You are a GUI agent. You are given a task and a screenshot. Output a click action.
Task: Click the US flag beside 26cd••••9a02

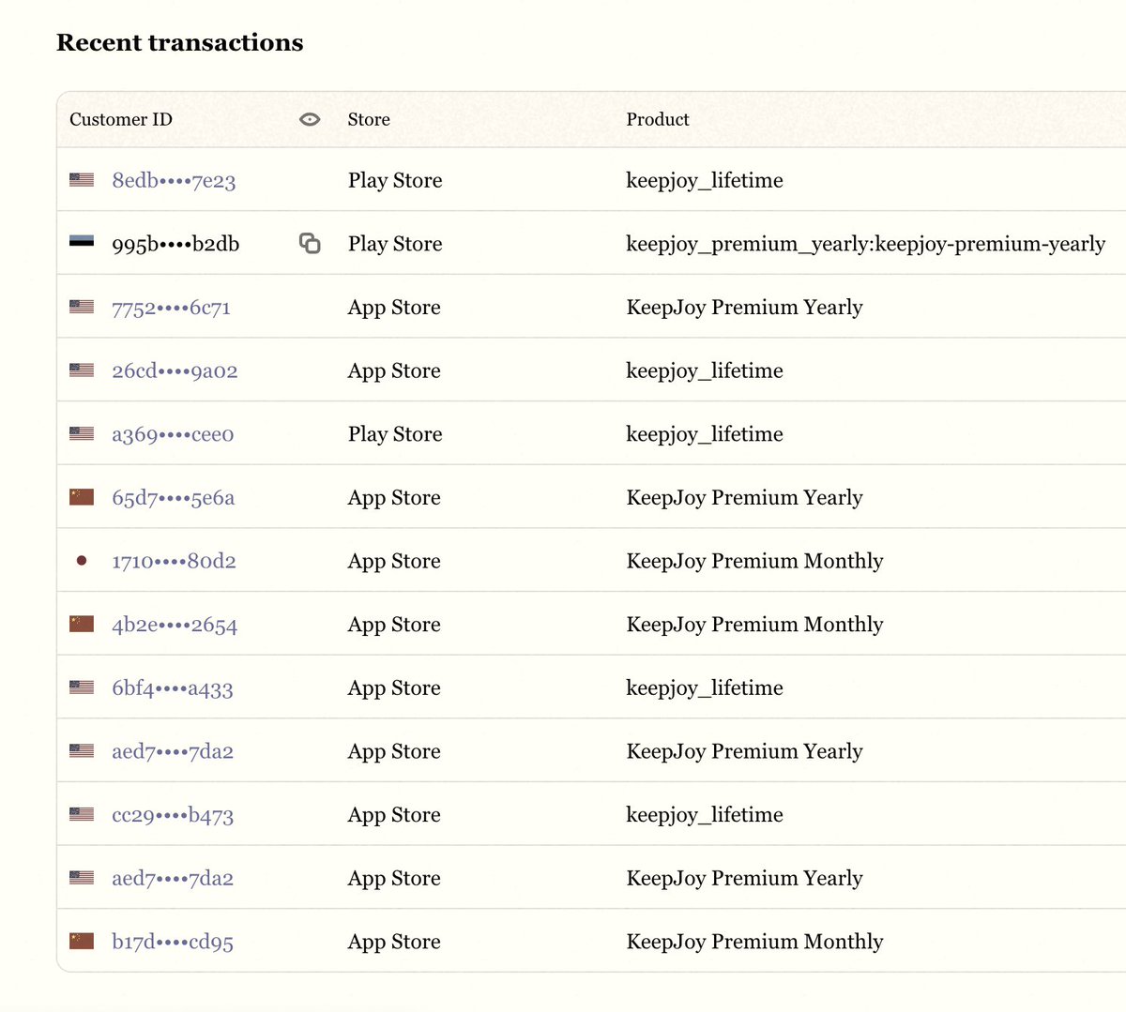pyautogui.click(x=82, y=370)
